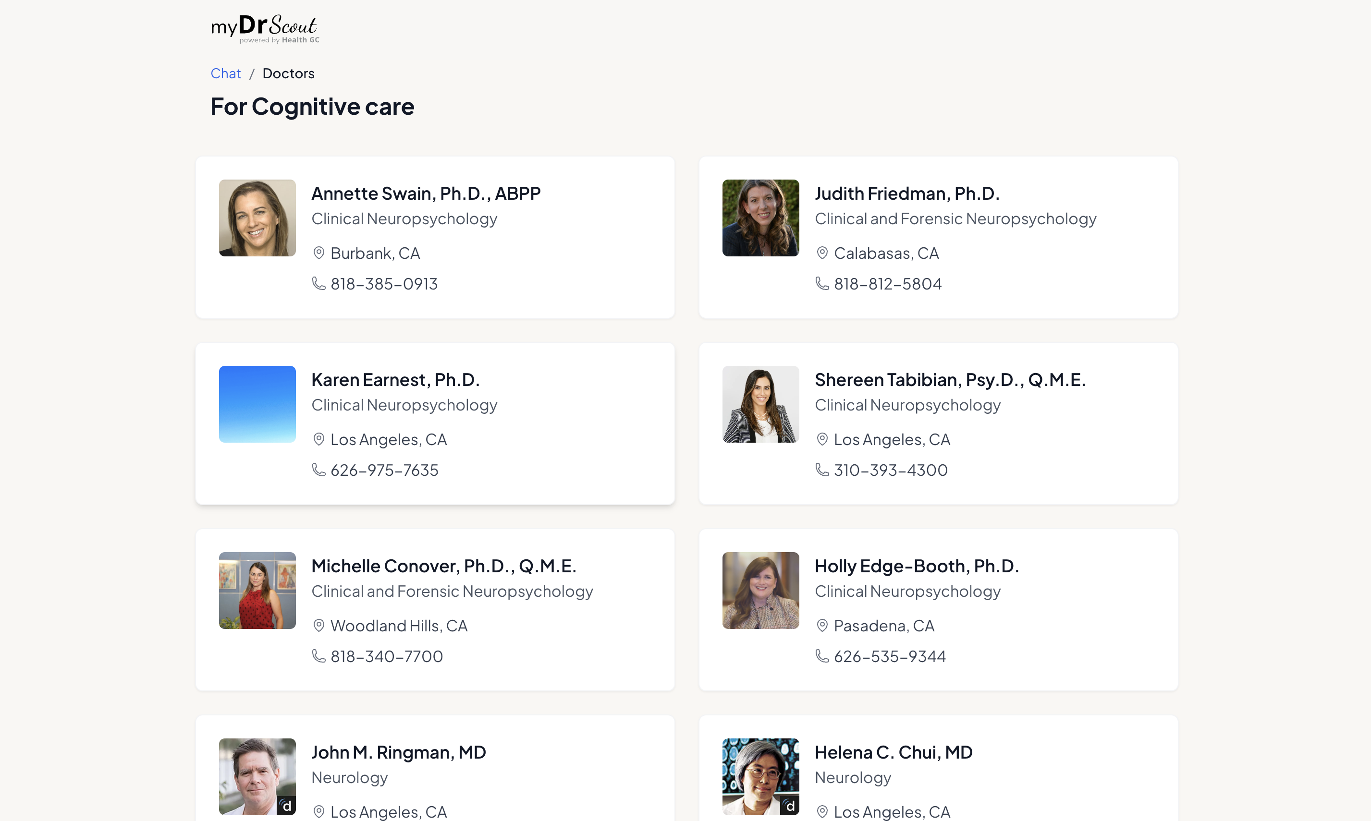Open Annette Swain's profile photo
This screenshot has height=821, width=1371.
point(257,218)
